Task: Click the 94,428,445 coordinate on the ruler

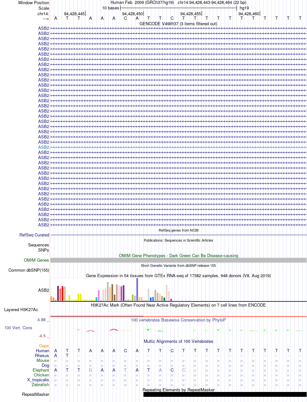Action: 74,14
